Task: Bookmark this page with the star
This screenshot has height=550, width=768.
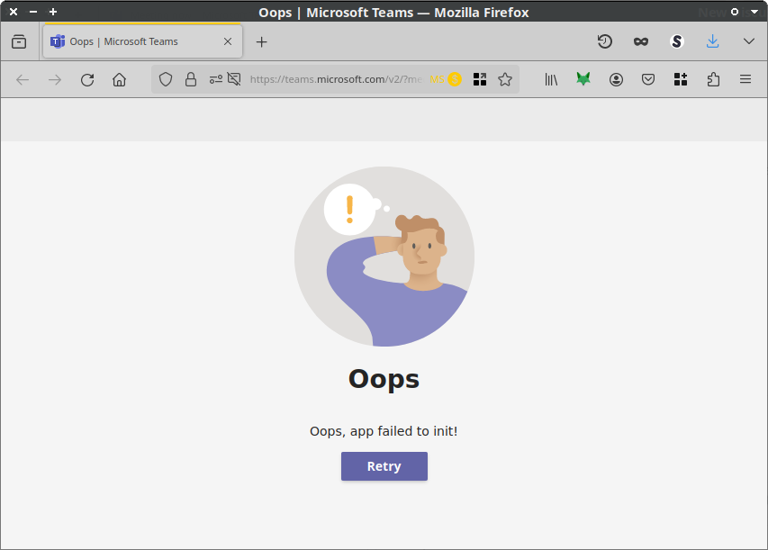Action: [505, 79]
